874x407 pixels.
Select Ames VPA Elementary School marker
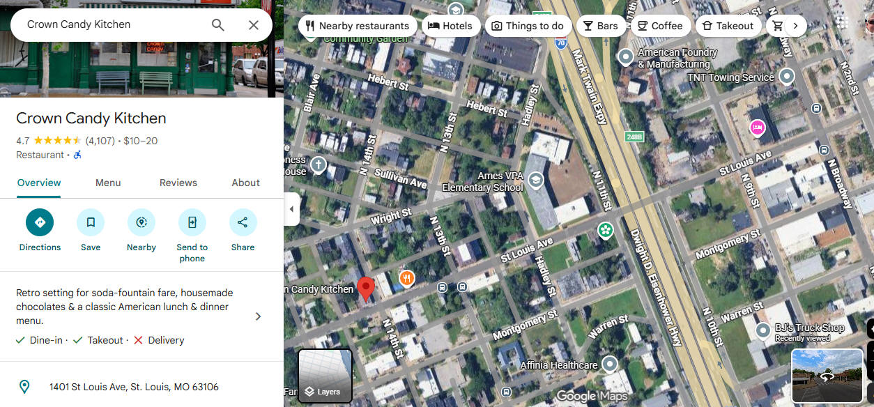point(535,181)
